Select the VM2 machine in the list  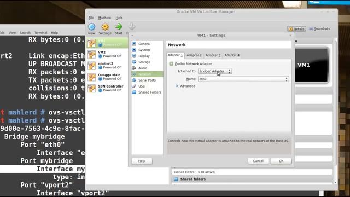coord(107,54)
